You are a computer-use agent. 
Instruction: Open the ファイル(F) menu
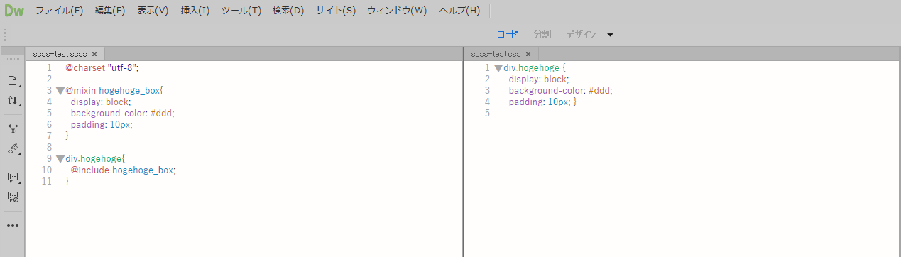59,11
